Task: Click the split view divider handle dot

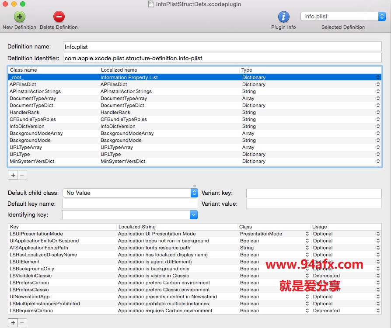Action: click(195, 186)
